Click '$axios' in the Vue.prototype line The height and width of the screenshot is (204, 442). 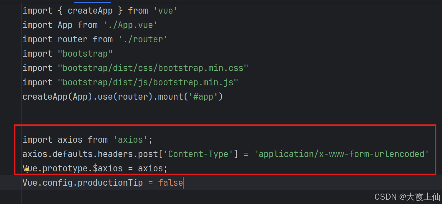click(x=108, y=169)
